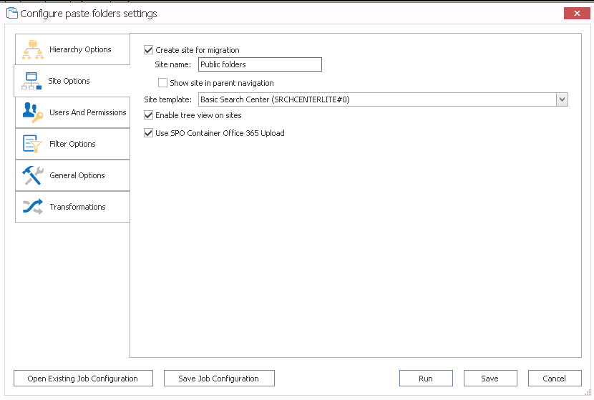Switch to the Hierarchy Options tab
The image size is (594, 400).
79,49
